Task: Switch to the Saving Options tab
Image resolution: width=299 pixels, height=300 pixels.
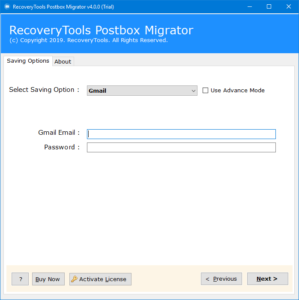Action: tap(28, 61)
